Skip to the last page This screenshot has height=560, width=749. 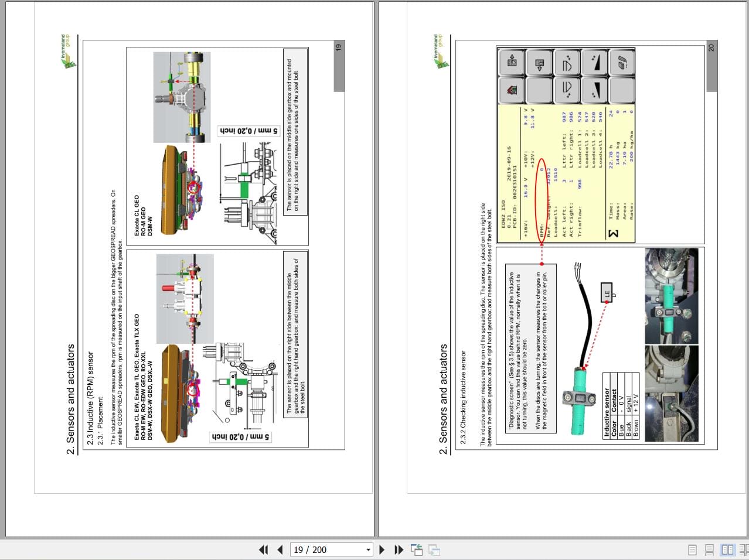click(399, 549)
